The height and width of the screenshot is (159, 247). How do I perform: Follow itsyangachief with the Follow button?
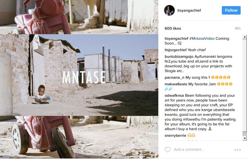pyautogui.click(x=231, y=10)
